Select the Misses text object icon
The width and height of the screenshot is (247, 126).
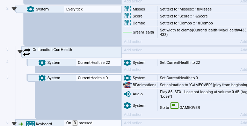tap(127, 9)
